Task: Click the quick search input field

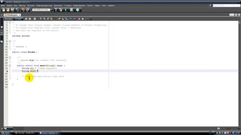Action: (x=226, y=5)
